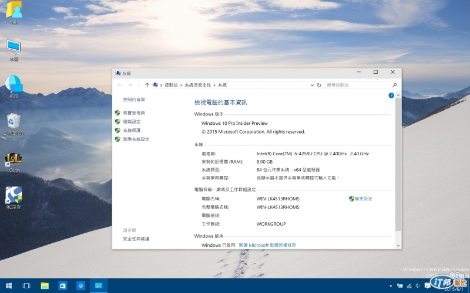Open the recent locations dropdown arrow
The image size is (470, 293).
tap(139, 85)
